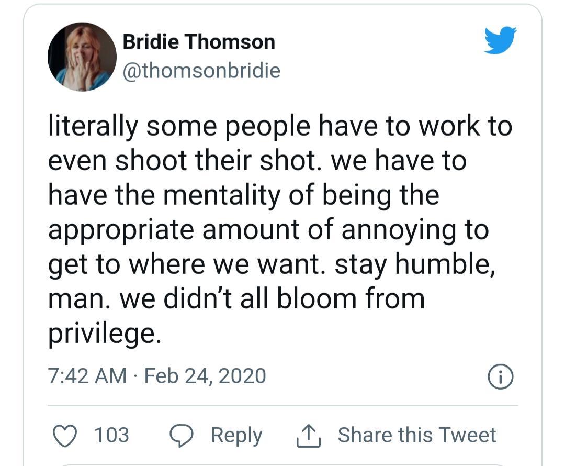Click the share upload arrow icon
The width and height of the screenshot is (565, 466).
coord(309,435)
